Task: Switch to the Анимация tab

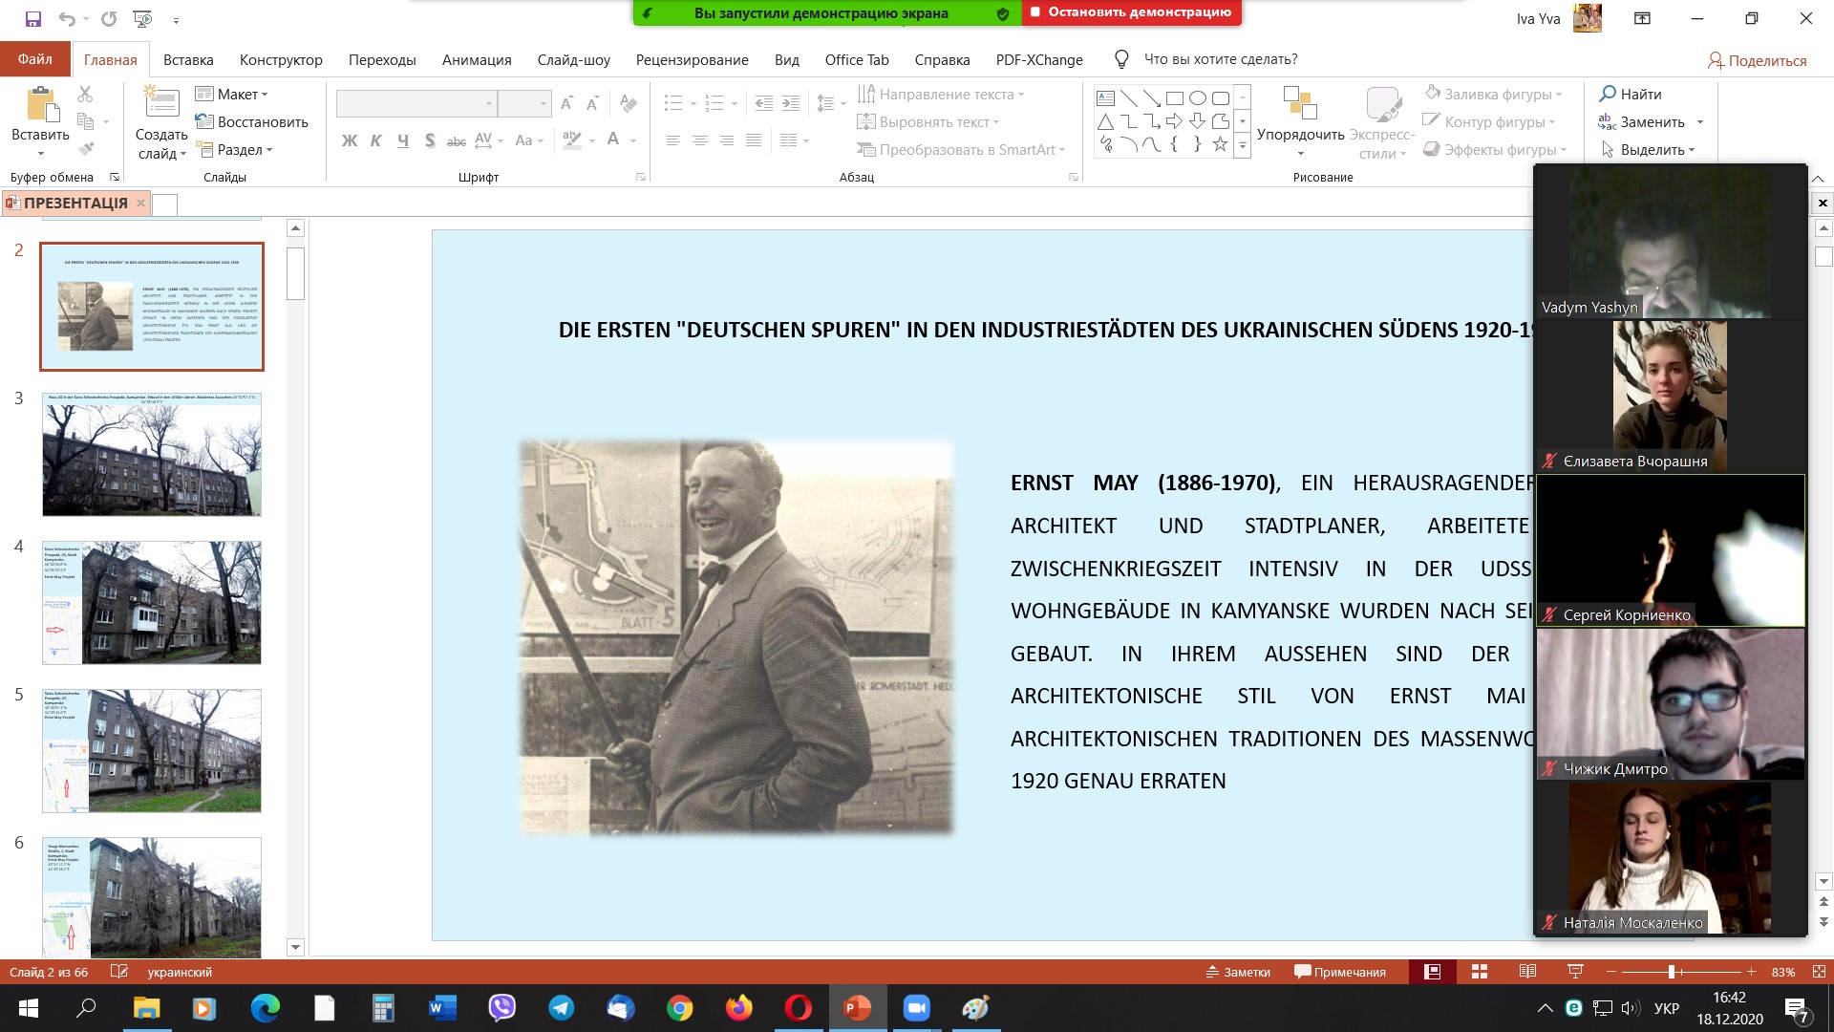Action: (477, 59)
